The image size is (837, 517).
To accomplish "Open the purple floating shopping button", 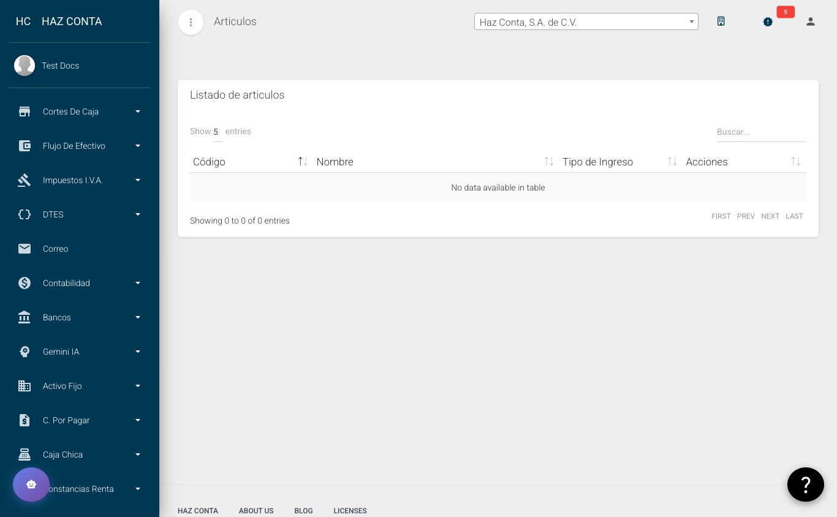I will (x=31, y=485).
